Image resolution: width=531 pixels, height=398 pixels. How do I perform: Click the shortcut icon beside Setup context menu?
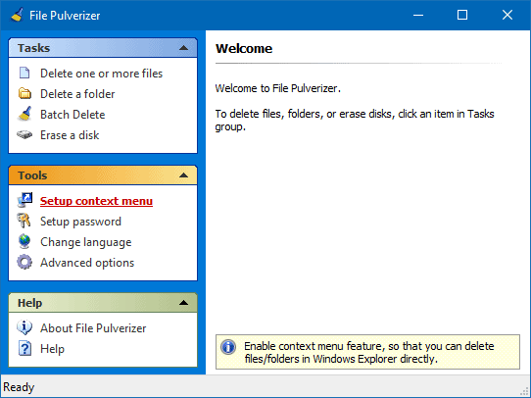(24, 201)
